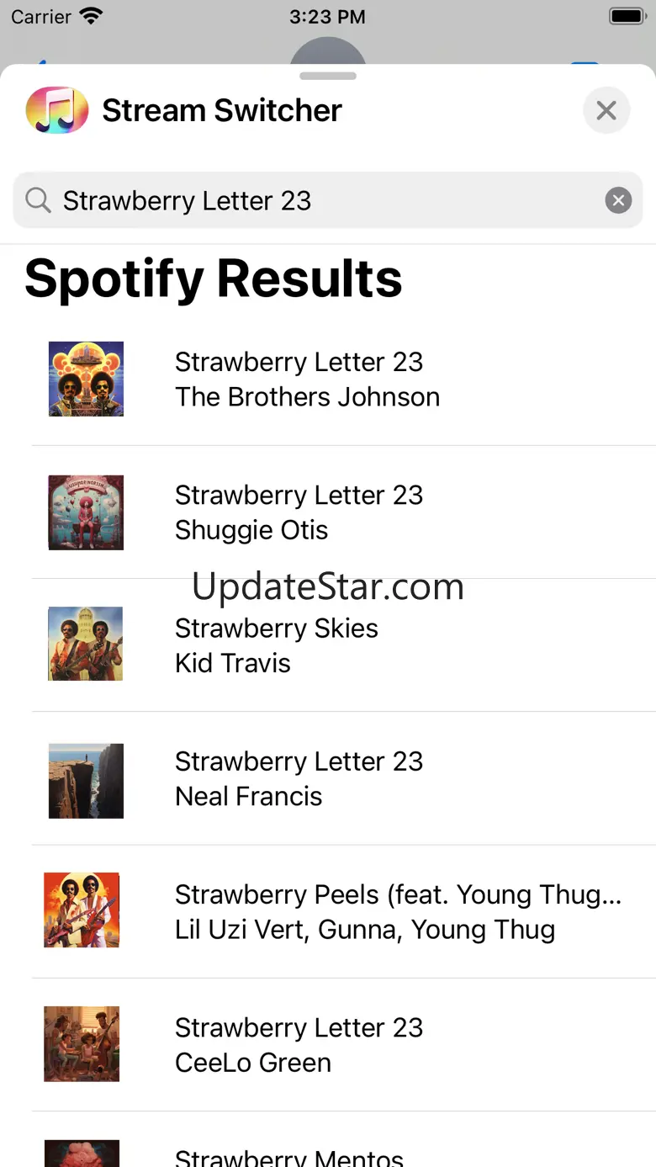
Task: Tap the Strawberry Peels album artwork
Action: point(82,910)
